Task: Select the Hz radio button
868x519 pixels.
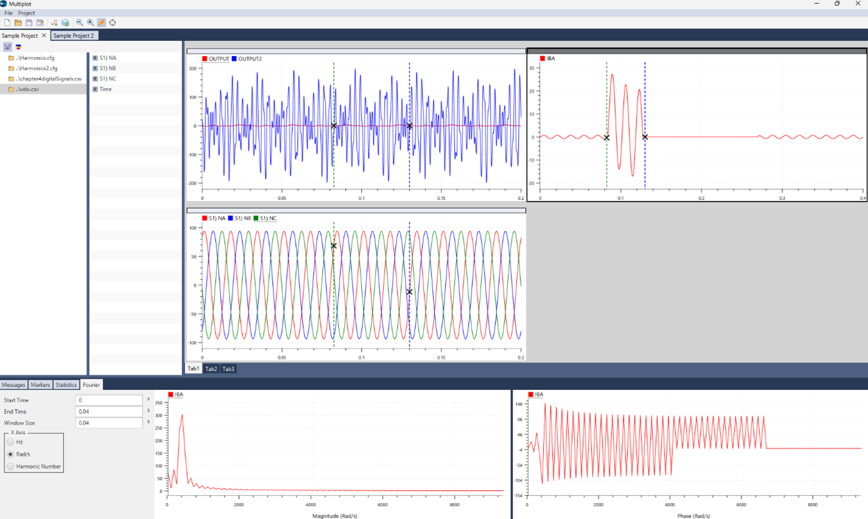Action: point(10,442)
